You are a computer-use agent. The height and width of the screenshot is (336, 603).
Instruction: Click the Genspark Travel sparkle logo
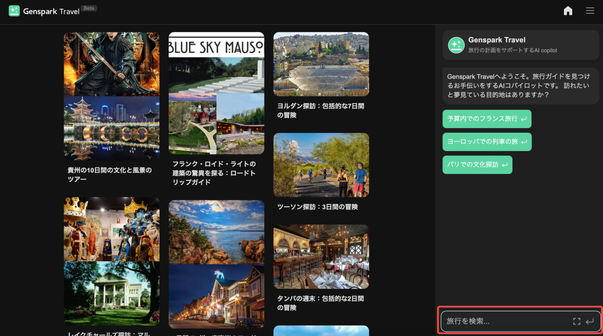(x=14, y=11)
